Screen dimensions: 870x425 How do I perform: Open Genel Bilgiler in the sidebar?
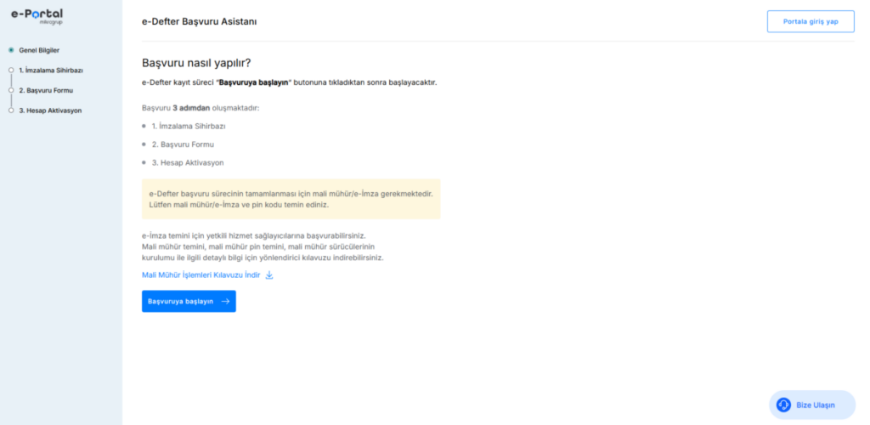point(39,50)
